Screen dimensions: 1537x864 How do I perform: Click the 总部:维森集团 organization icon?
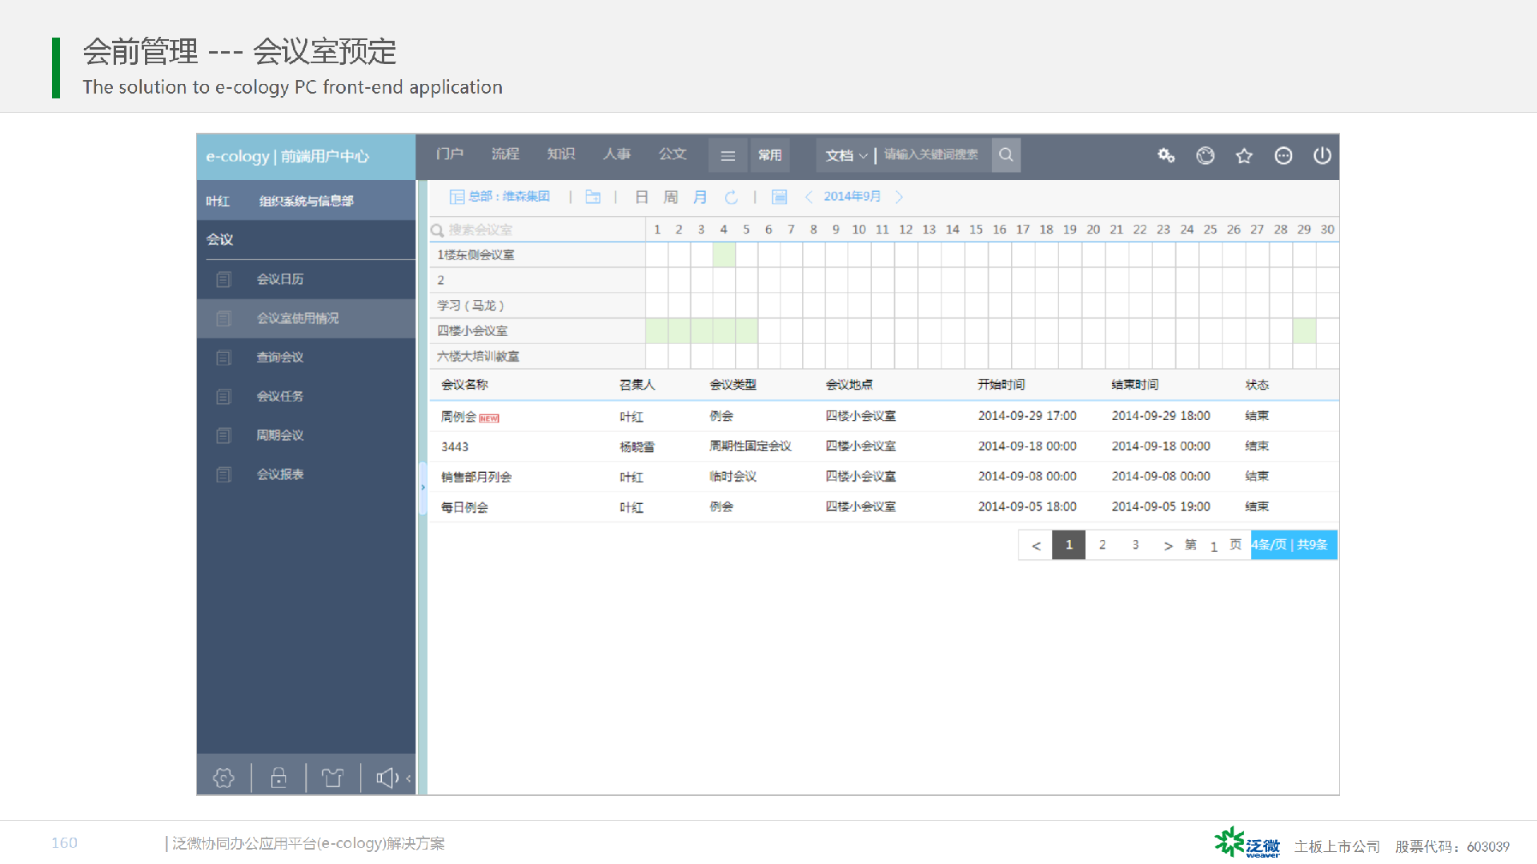457,197
